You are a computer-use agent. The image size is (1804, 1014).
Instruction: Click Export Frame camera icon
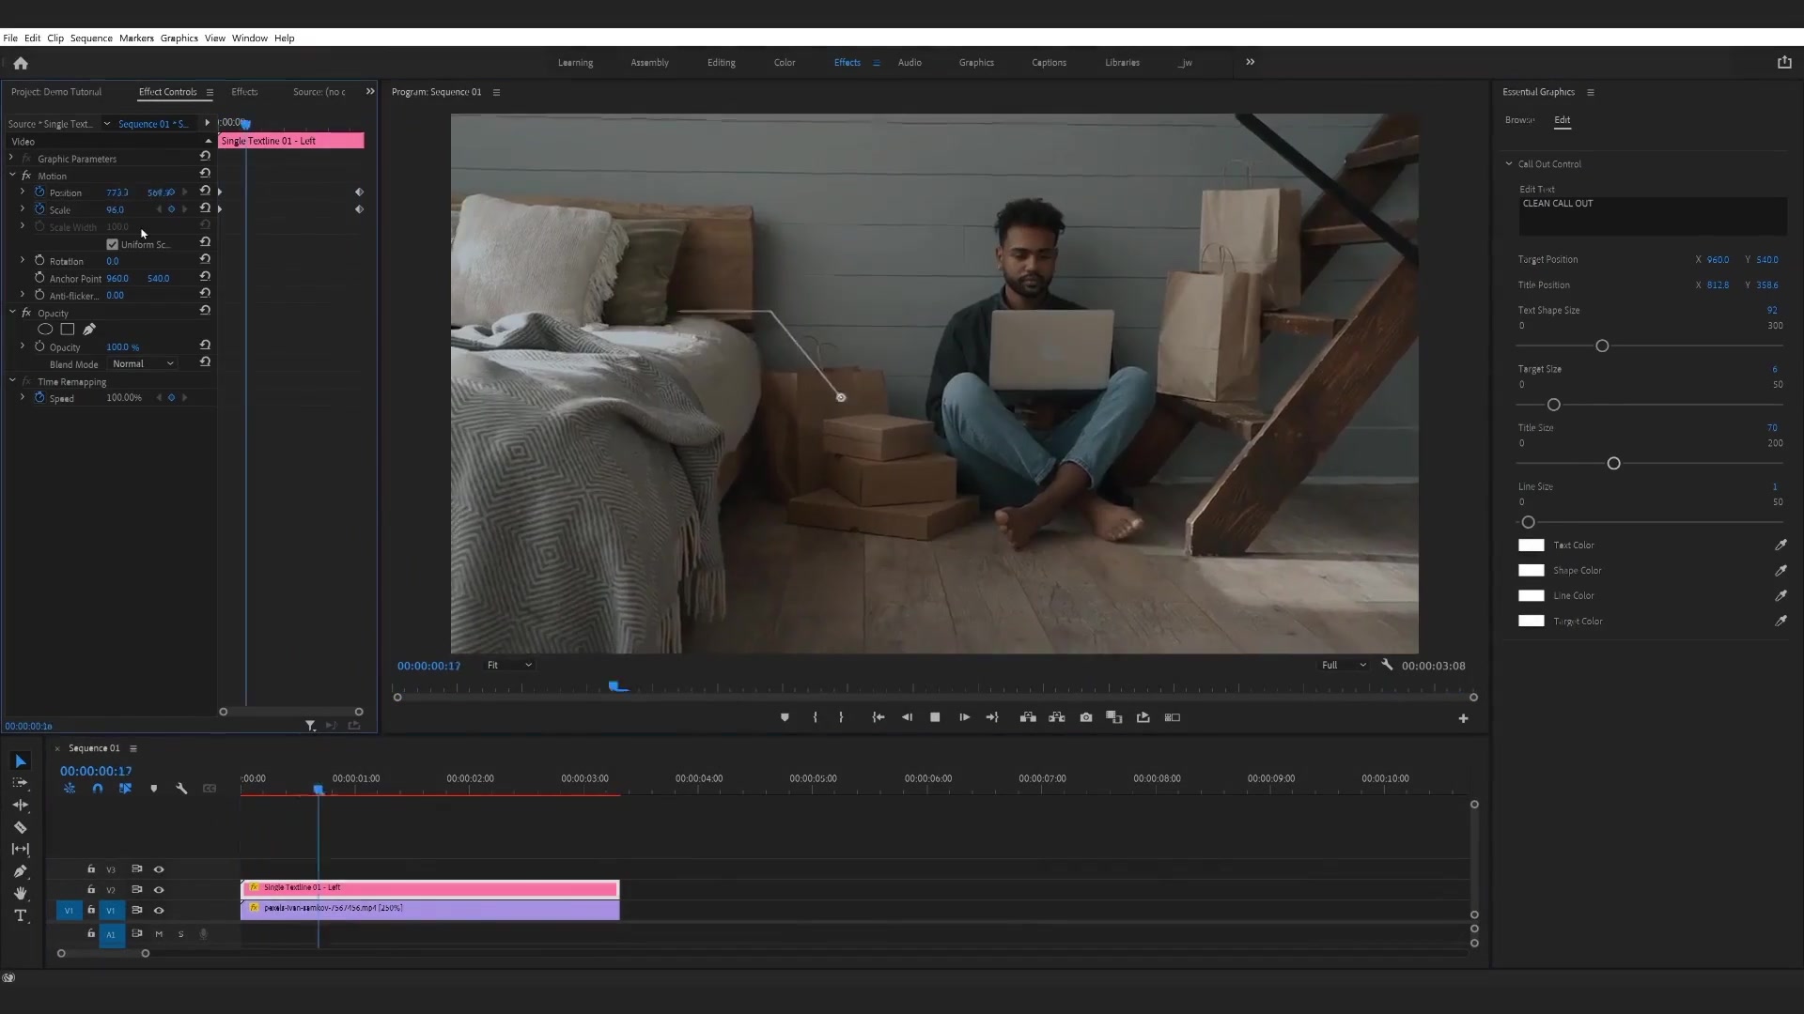pyautogui.click(x=1086, y=717)
